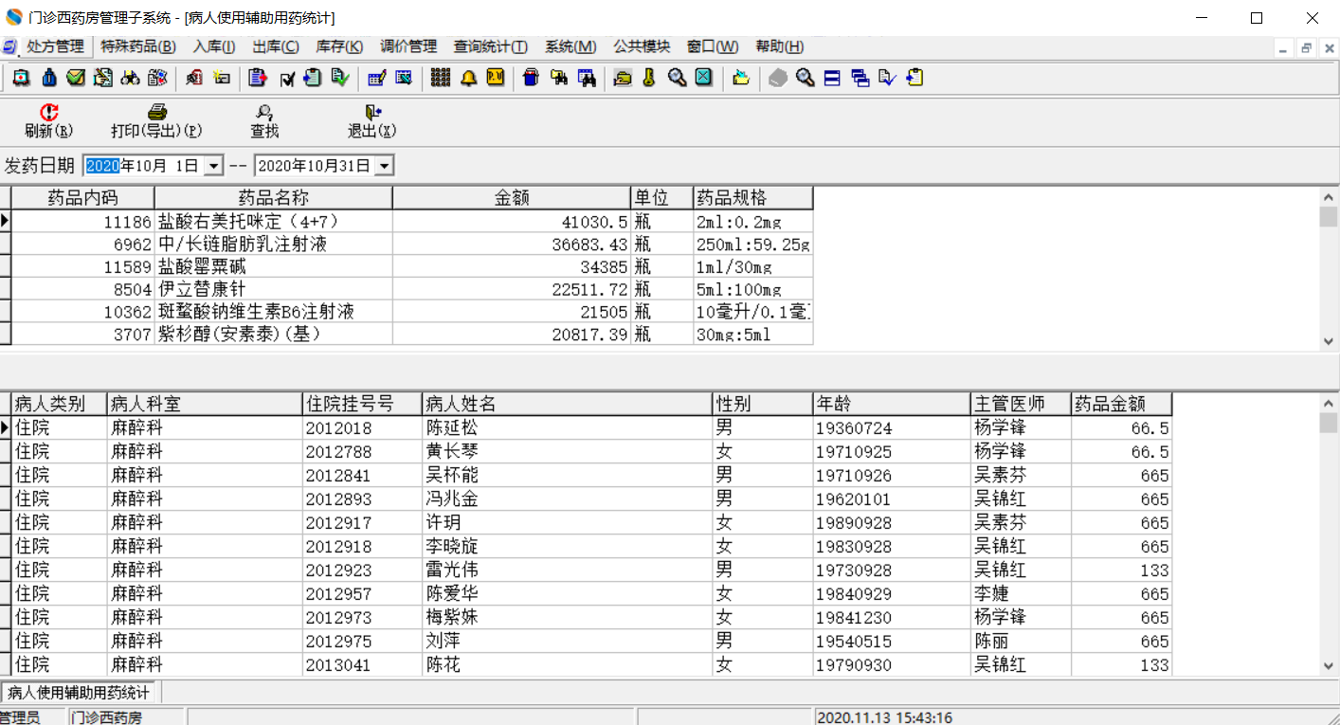Restore the inner child window
The height and width of the screenshot is (725, 1340).
tap(1306, 48)
